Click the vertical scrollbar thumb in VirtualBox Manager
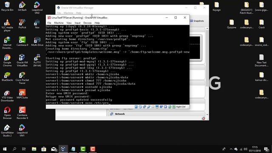The width and height of the screenshot is (272, 153). 207,58
